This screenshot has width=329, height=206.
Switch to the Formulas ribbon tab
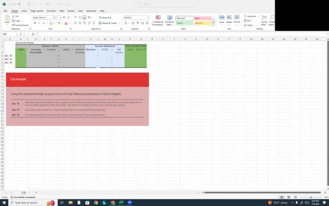(x=51, y=11)
